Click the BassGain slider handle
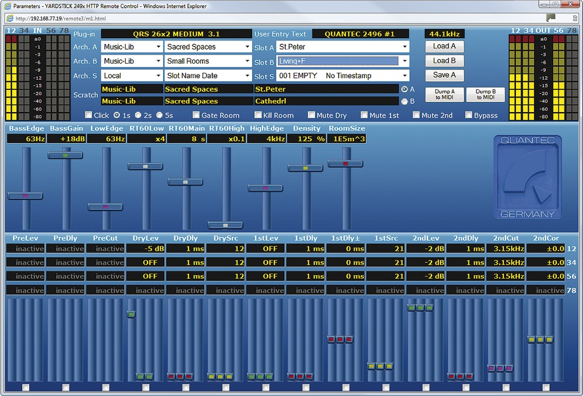Viewport: 583px width, 396px height. pyautogui.click(x=65, y=155)
